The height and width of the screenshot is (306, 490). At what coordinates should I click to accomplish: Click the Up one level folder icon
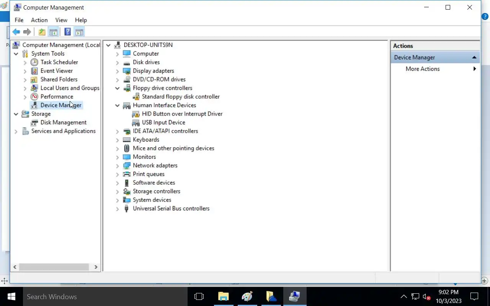click(42, 32)
